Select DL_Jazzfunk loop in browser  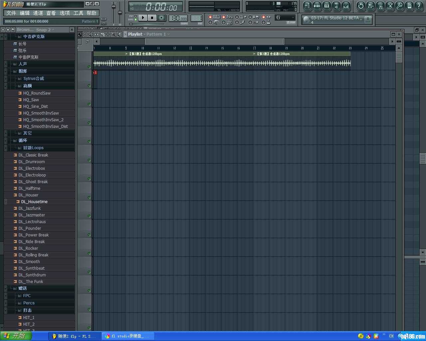(29, 208)
